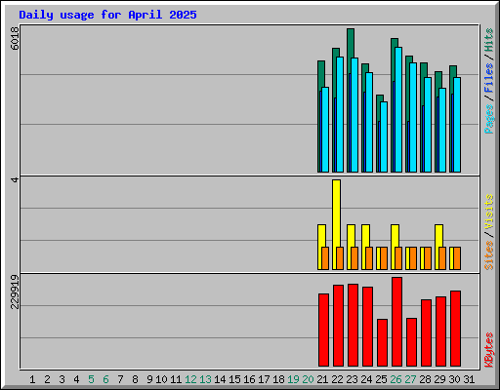Viewport: 500px width, 390px height.
Task: Click the red KBytes bar for day 30
Action: [455, 329]
